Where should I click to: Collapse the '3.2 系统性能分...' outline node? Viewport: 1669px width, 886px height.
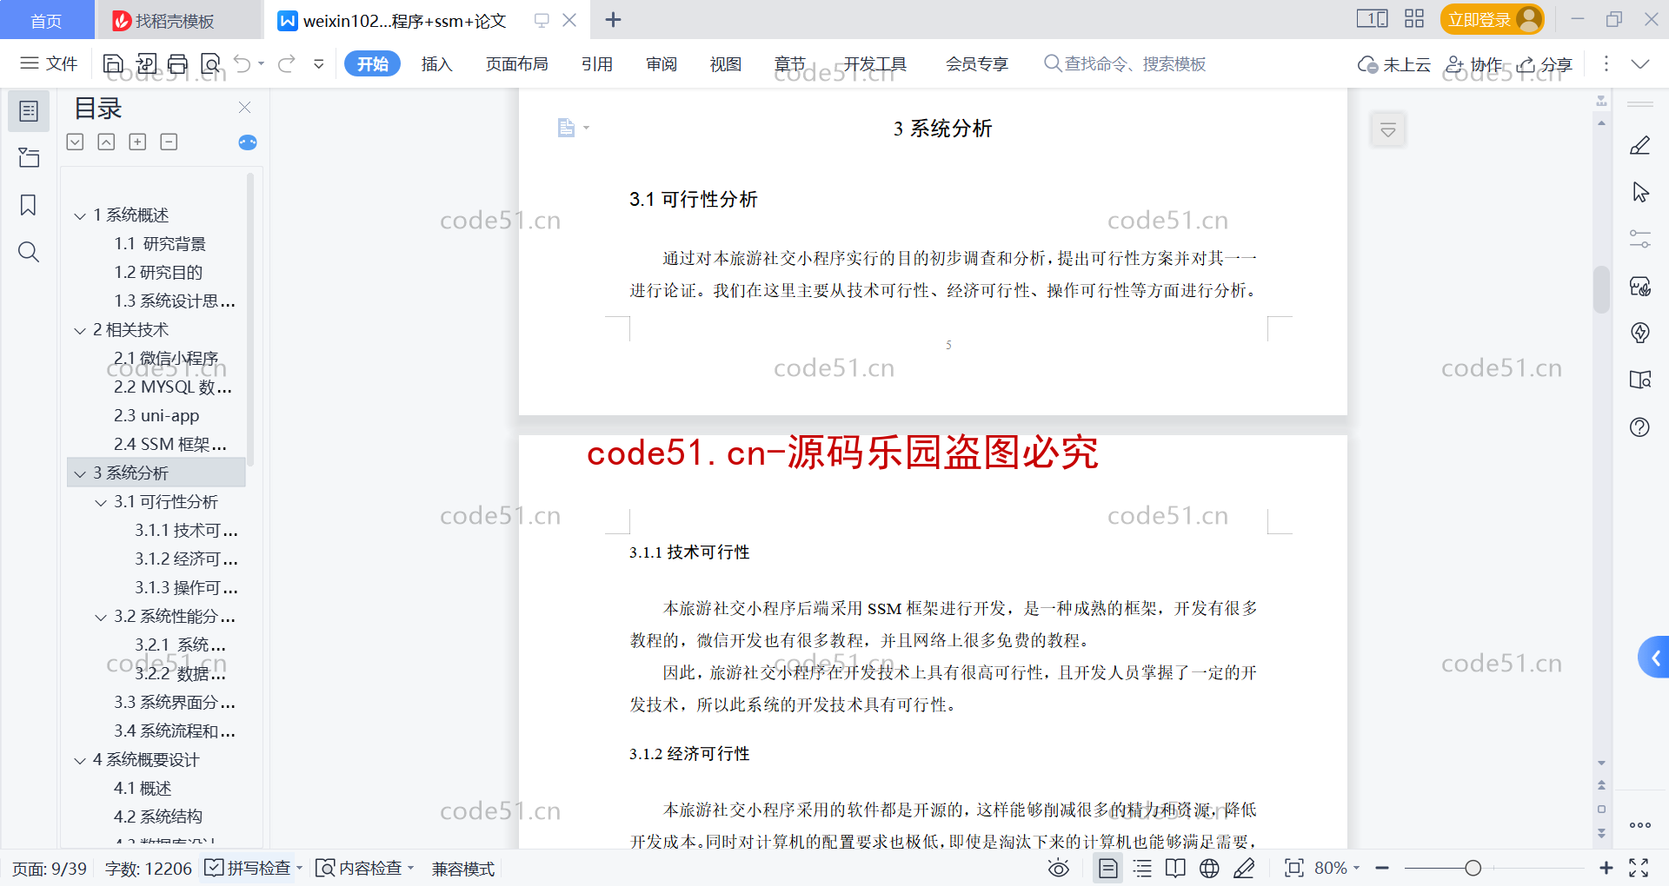click(101, 617)
